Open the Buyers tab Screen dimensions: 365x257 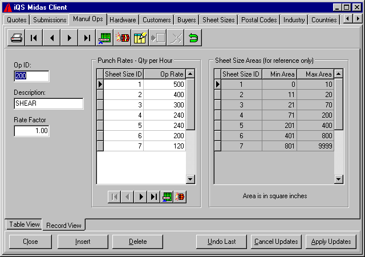(x=186, y=20)
